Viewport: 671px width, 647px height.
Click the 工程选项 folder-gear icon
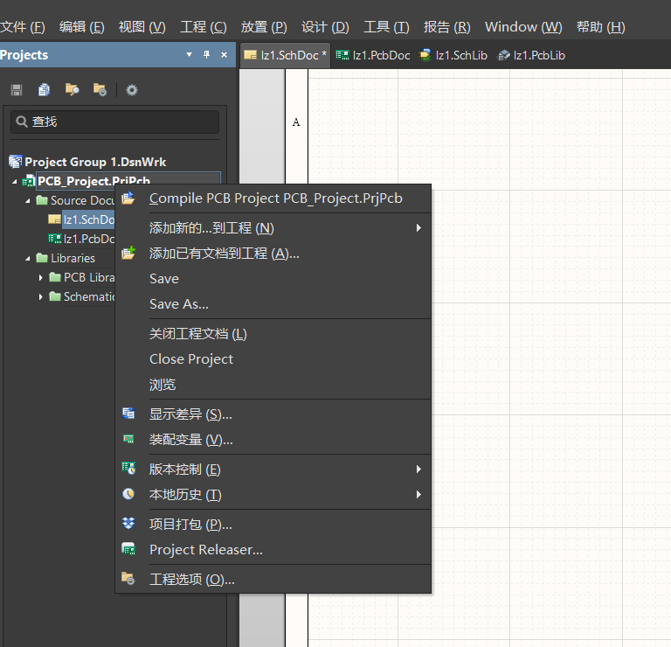coord(128,579)
